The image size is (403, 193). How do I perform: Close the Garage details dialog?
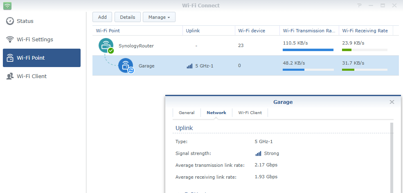click(392, 102)
